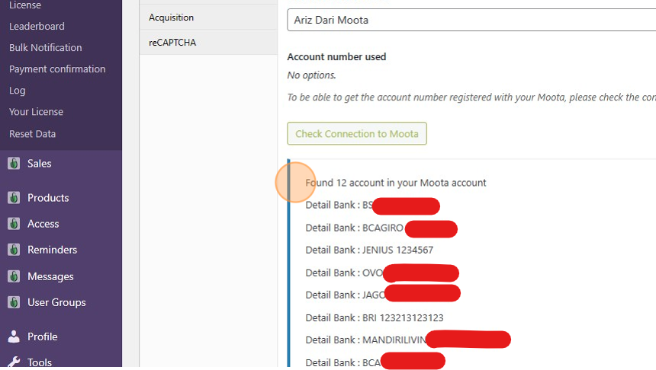Click the Tools wrench icon

14,362
